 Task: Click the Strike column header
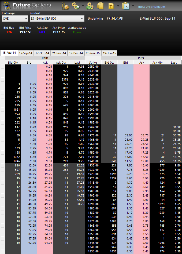[x=93, y=63]
